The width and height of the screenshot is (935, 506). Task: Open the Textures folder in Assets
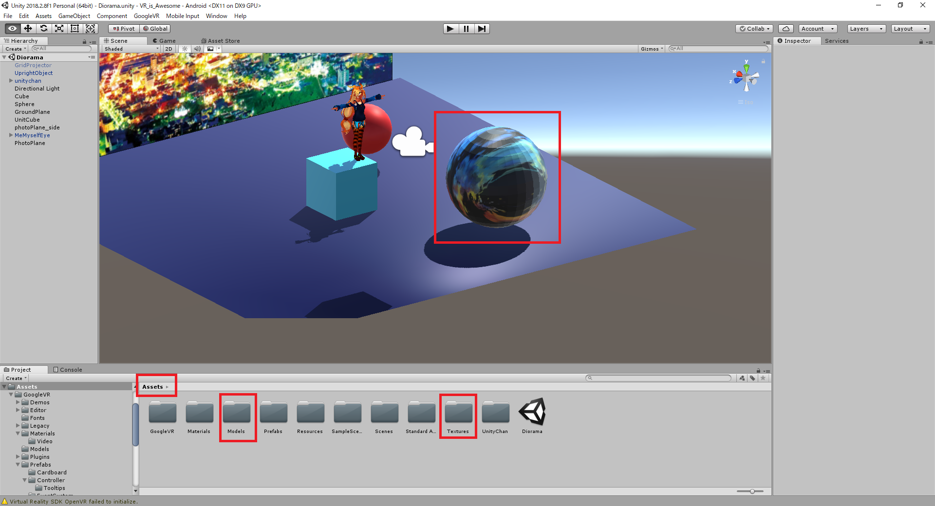point(458,417)
